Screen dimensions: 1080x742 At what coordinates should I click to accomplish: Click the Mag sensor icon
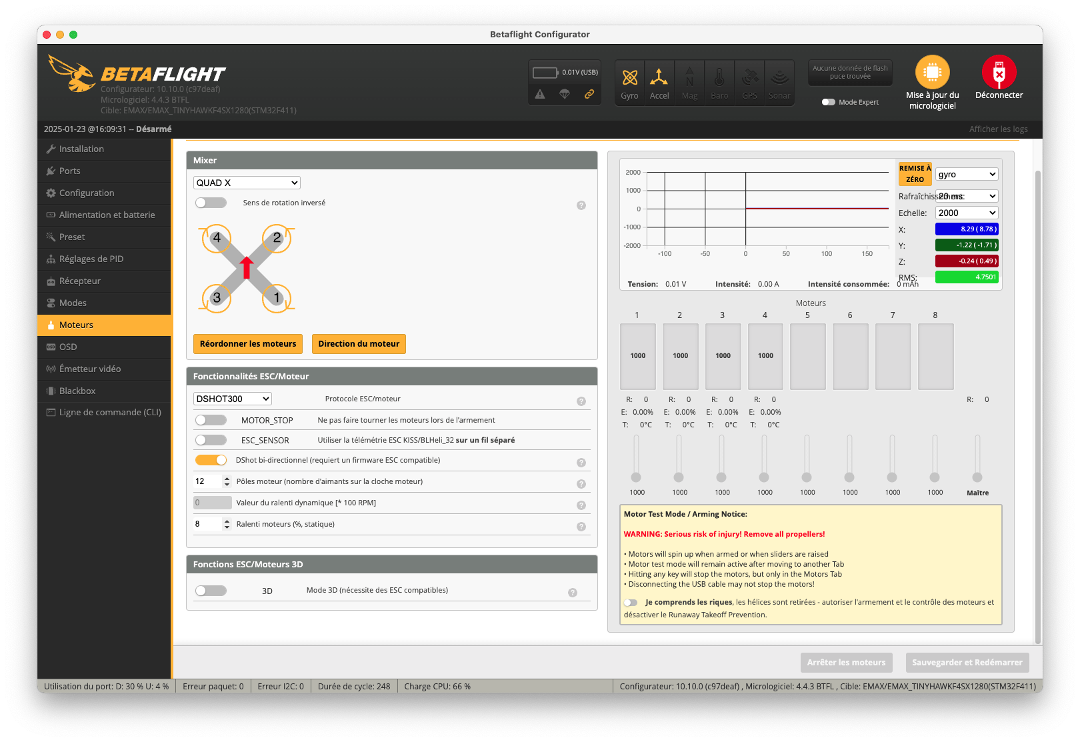coord(689,83)
